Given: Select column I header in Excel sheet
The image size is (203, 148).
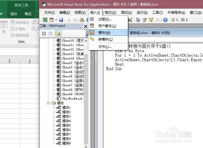Looking at the screenshot, I should pyautogui.click(x=10, y=61).
